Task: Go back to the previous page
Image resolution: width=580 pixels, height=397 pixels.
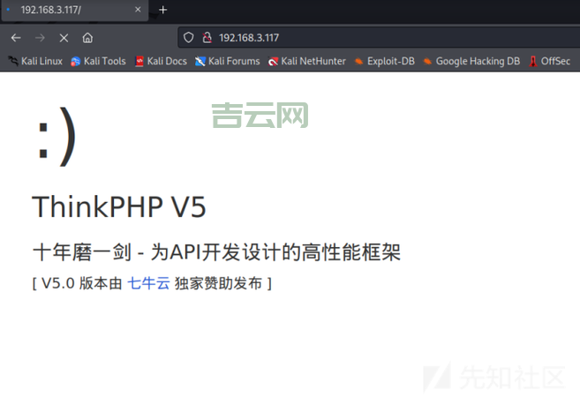Action: (x=16, y=38)
